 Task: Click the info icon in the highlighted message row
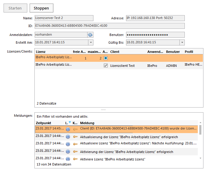pos(68,129)
